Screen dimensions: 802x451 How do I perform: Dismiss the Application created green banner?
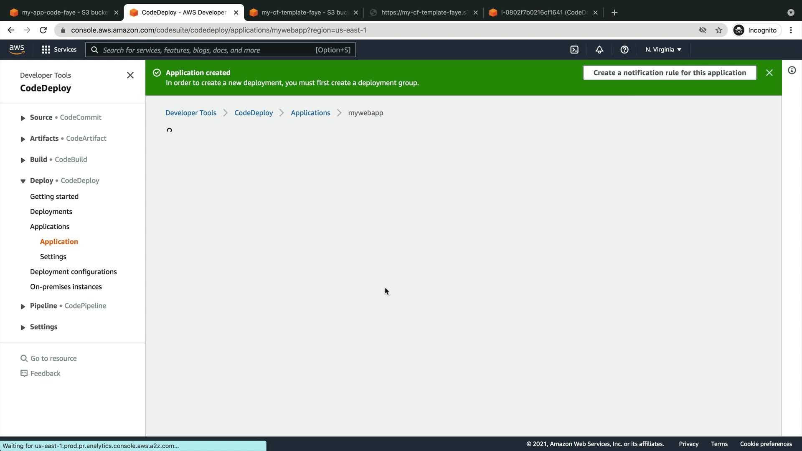(769, 73)
